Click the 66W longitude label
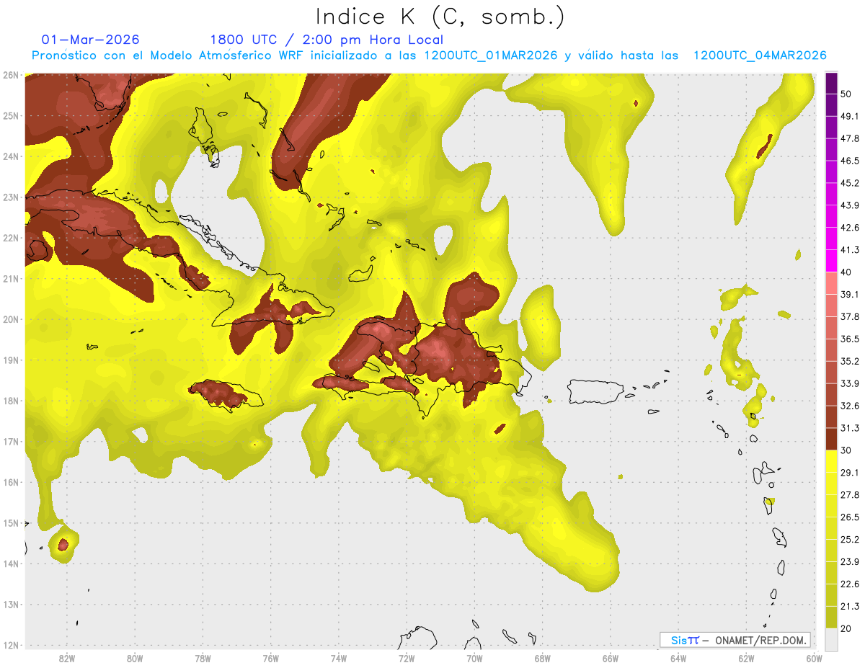The height and width of the screenshot is (668, 865). pos(610,658)
